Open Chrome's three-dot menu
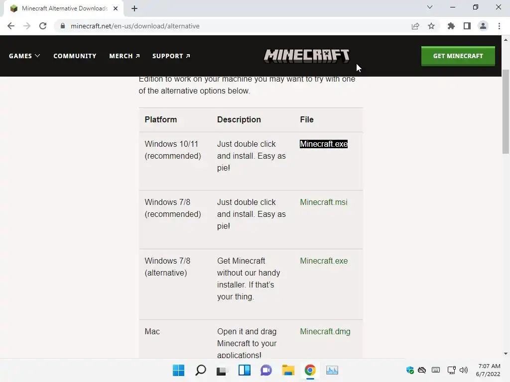This screenshot has height=382, width=510. pos(499,26)
